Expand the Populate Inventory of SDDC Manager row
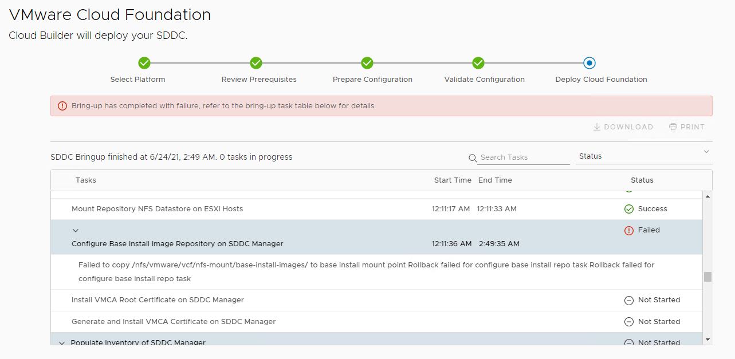 pyautogui.click(x=62, y=343)
